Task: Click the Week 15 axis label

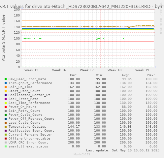Action: tap(31, 70)
